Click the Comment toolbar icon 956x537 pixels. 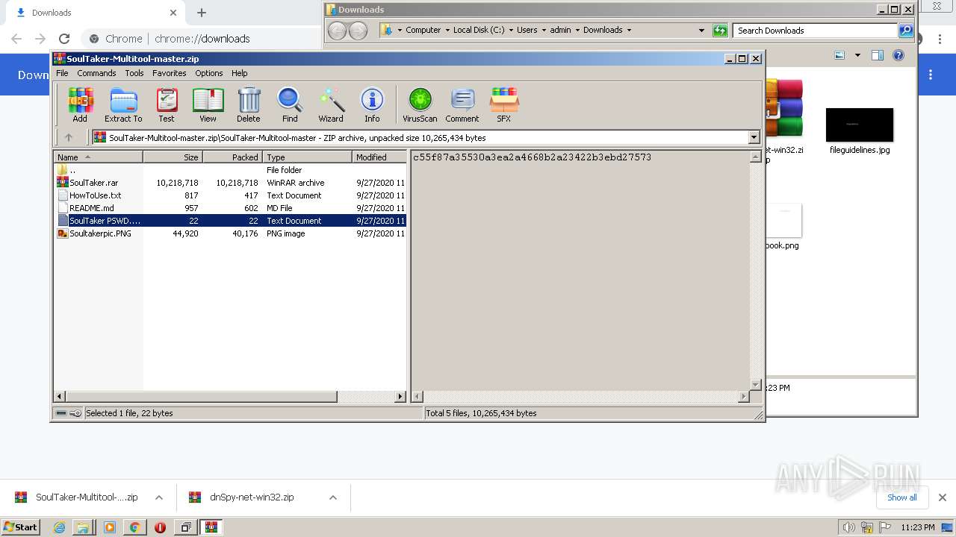(462, 104)
